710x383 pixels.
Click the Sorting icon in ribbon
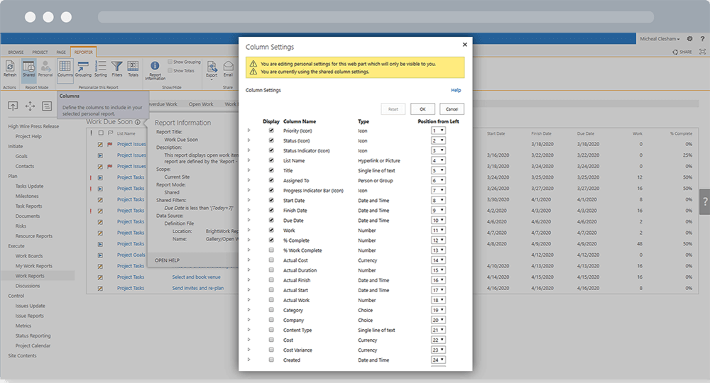100,67
